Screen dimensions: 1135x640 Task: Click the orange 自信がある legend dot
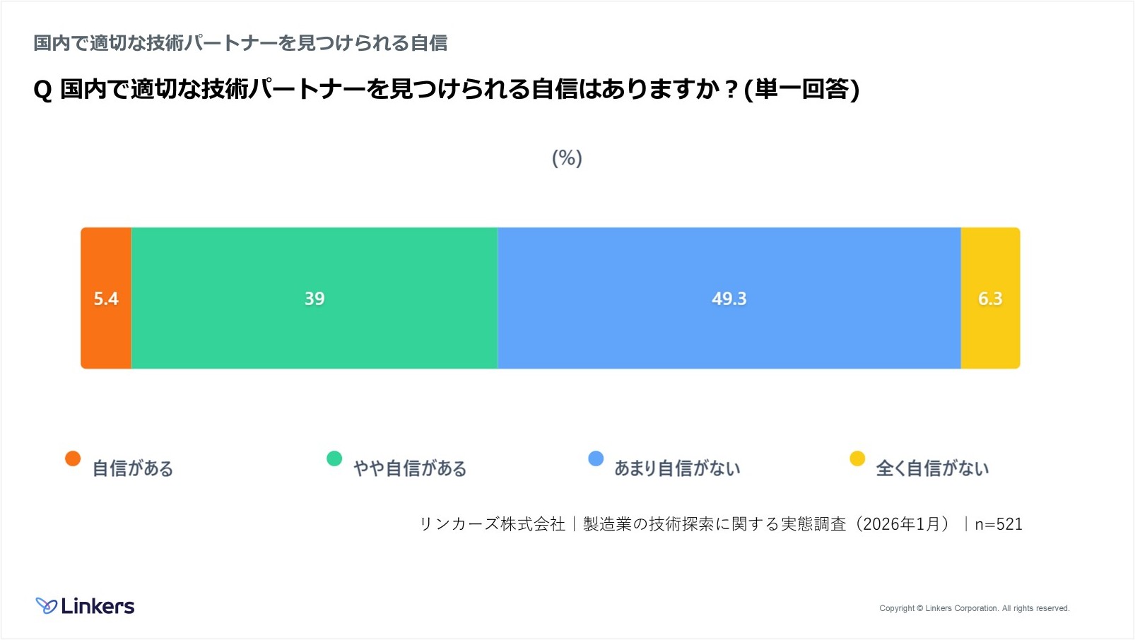(73, 458)
